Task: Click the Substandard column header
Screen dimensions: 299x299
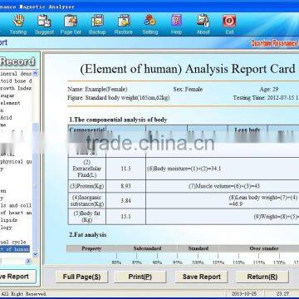Action: pyautogui.click(x=147, y=248)
